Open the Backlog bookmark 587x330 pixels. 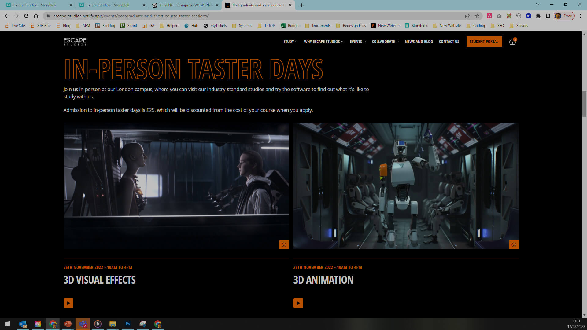pos(105,26)
